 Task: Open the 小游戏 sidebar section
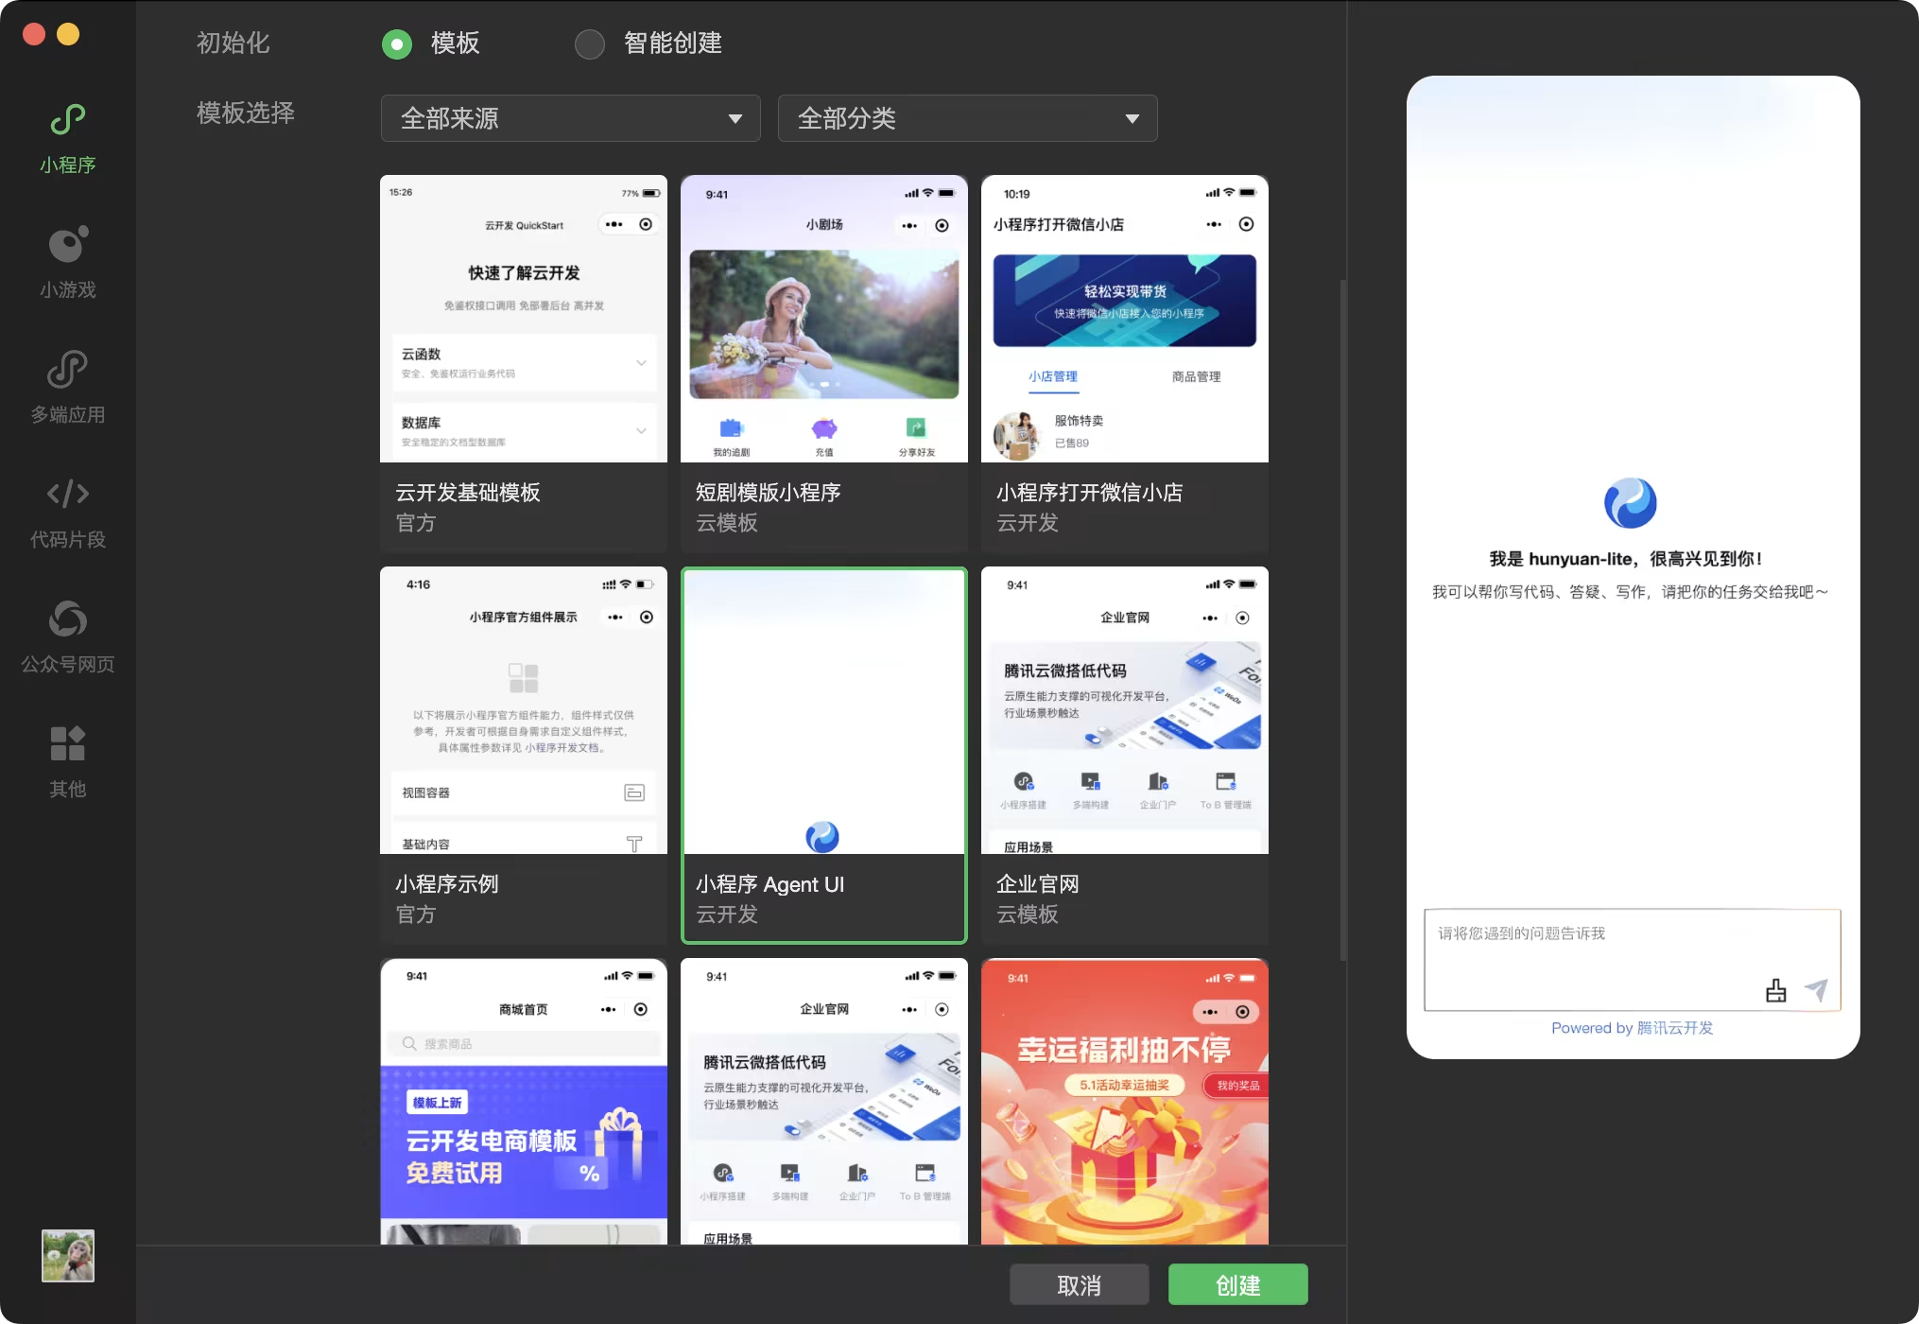click(x=67, y=245)
